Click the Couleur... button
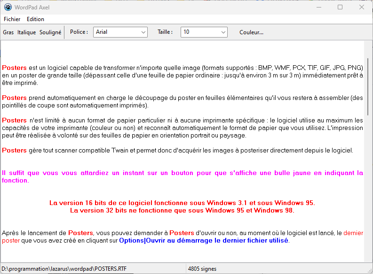This screenshot has height=274, width=373. coord(252,32)
